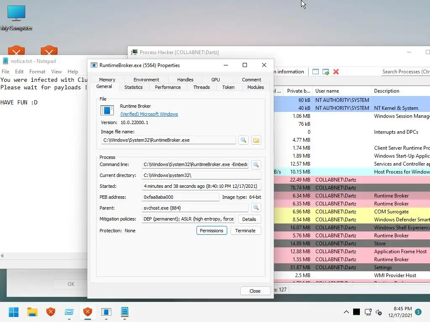Click the PEB address field

(x=180, y=197)
